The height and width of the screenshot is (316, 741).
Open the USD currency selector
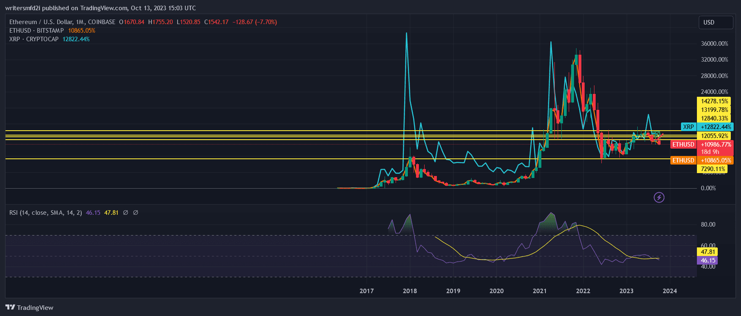tap(715, 22)
